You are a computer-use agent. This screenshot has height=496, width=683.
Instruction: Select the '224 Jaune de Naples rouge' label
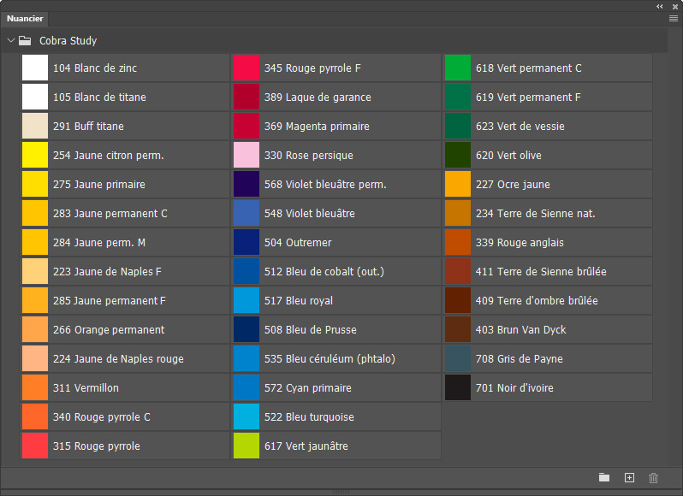[118, 358]
